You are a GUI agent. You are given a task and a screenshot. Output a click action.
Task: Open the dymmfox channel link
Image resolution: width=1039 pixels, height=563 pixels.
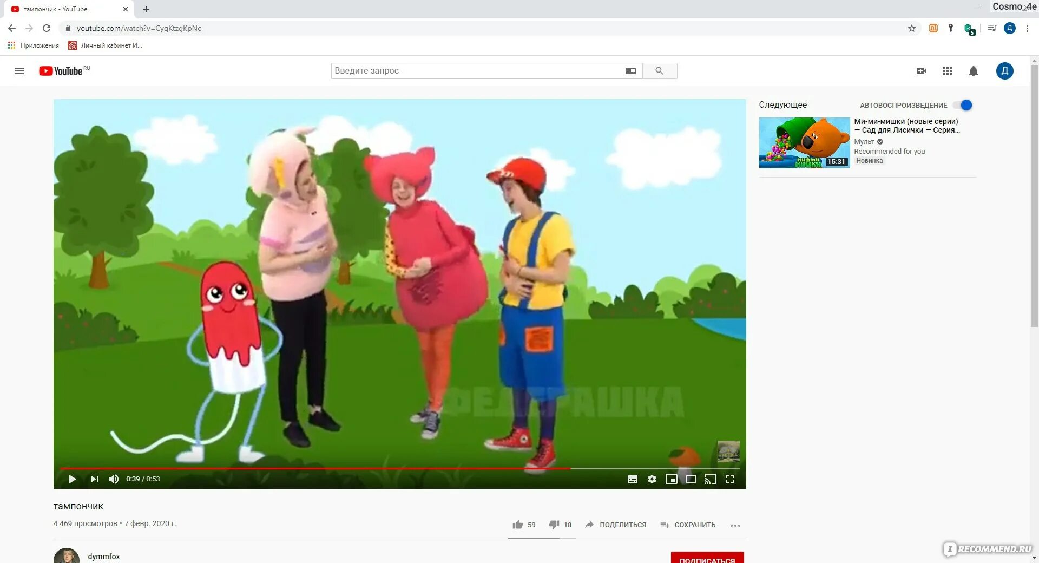click(x=104, y=557)
